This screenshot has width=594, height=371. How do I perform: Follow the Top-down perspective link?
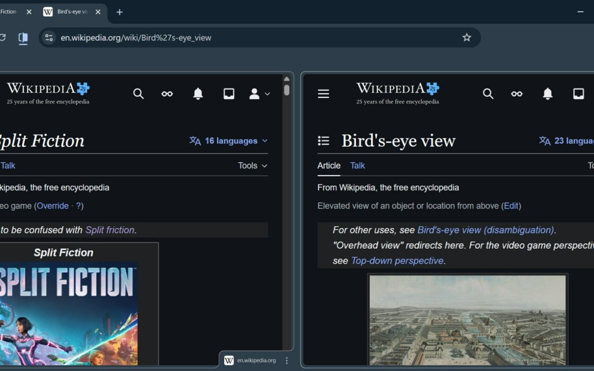[x=397, y=261]
